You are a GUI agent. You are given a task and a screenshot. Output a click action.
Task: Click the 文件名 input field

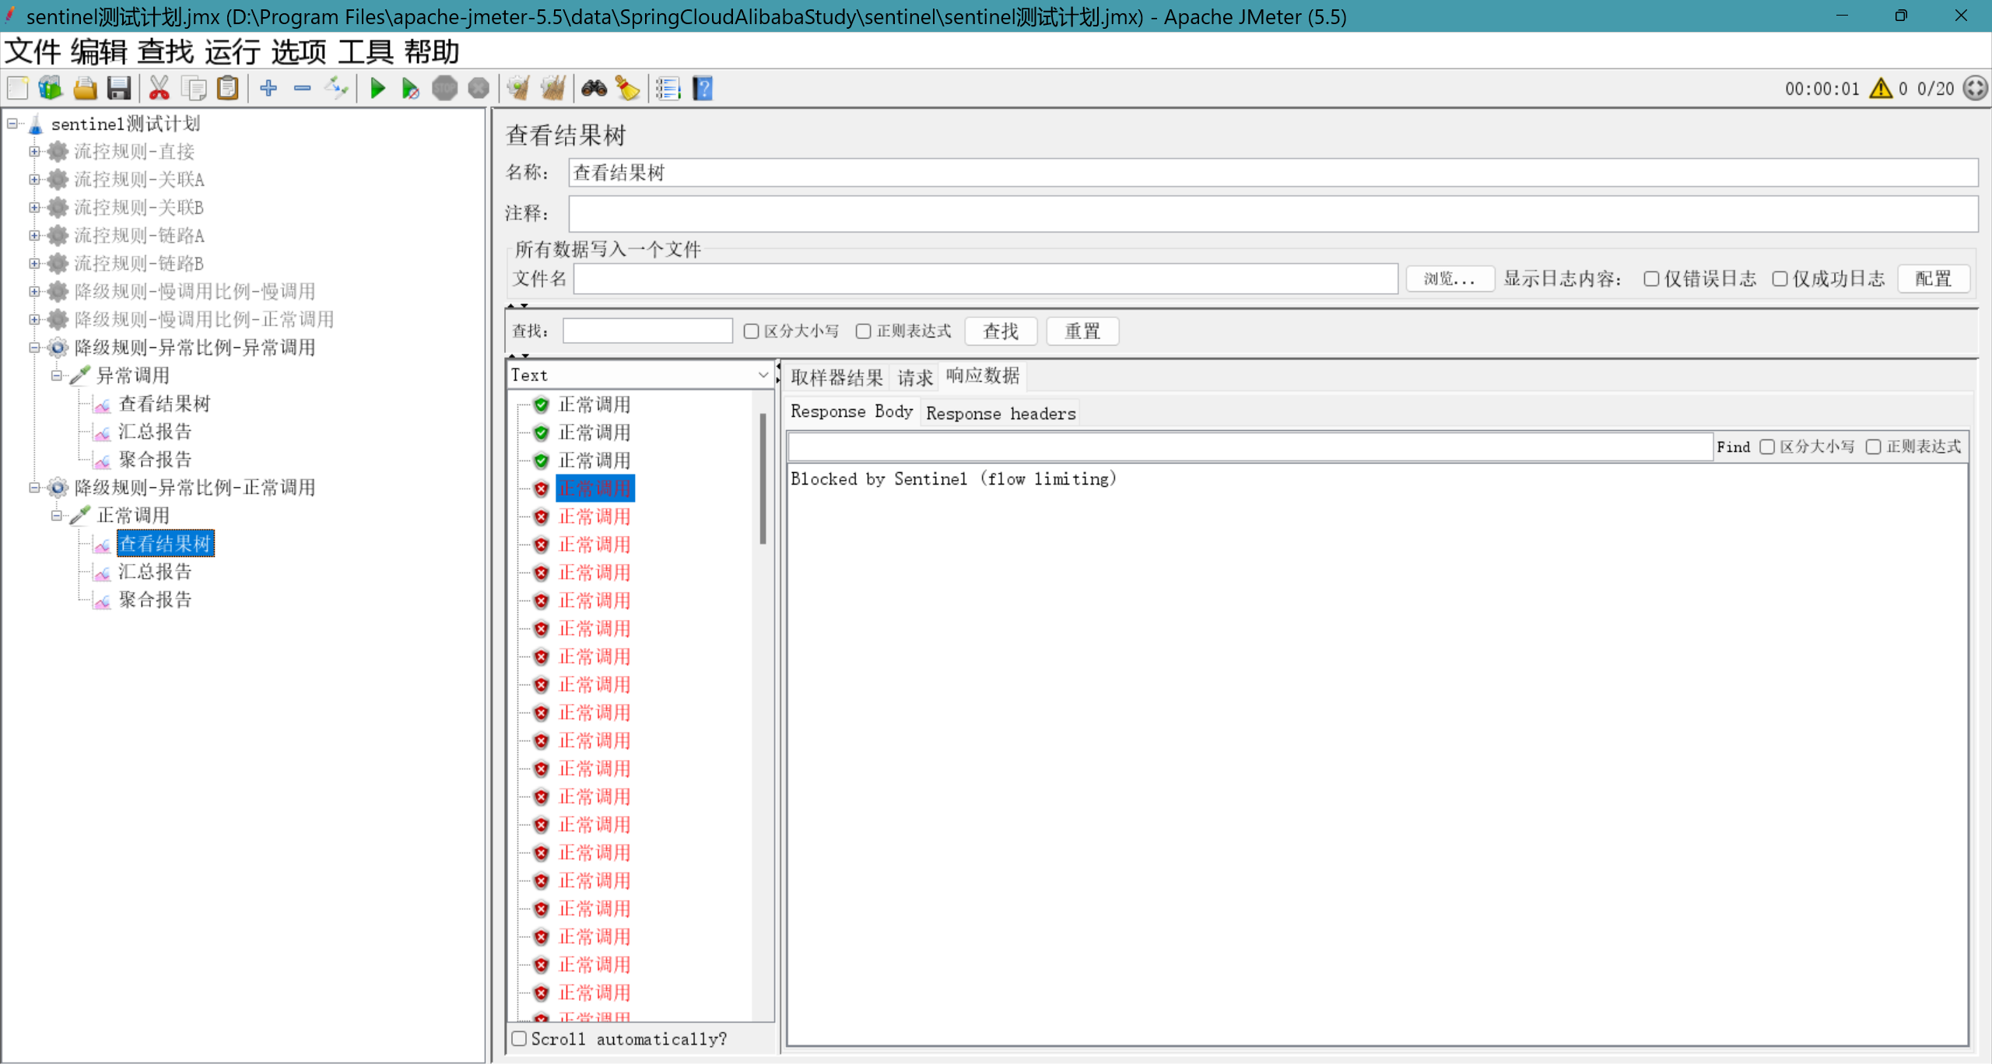(x=985, y=279)
